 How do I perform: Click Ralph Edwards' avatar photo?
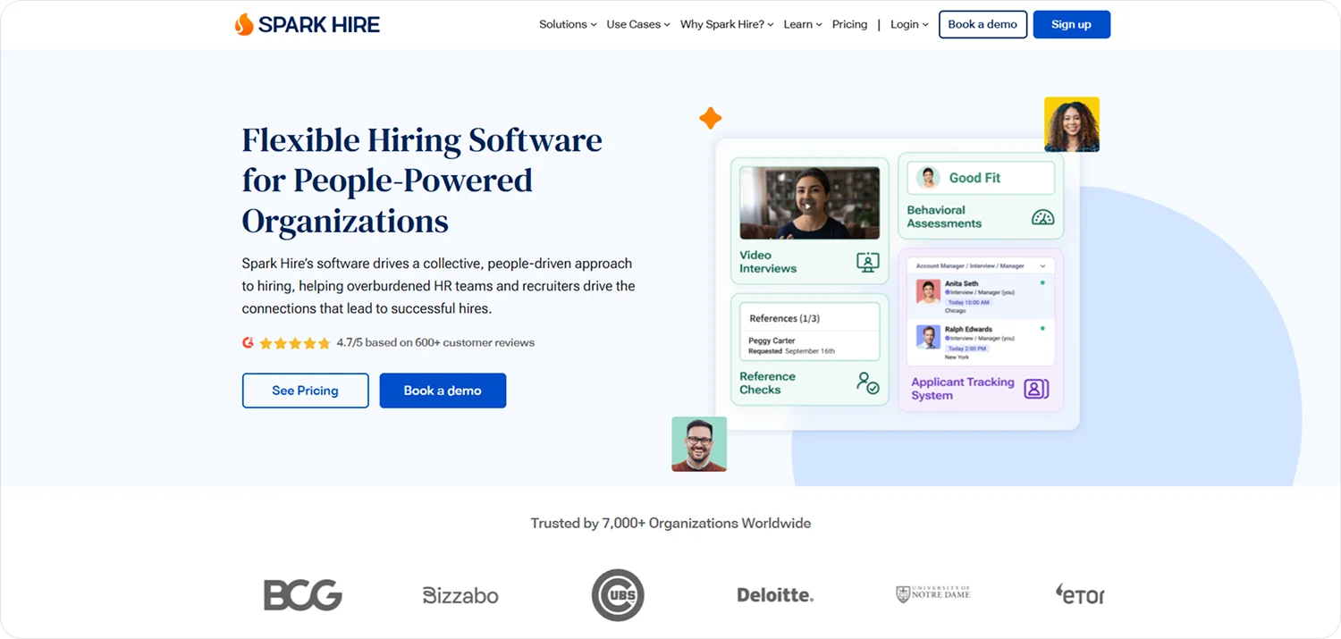[x=928, y=337]
